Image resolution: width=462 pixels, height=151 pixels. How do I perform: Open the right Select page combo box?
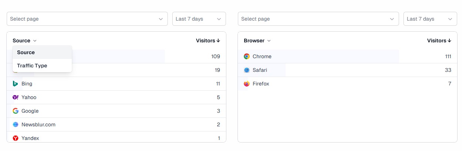click(x=318, y=19)
